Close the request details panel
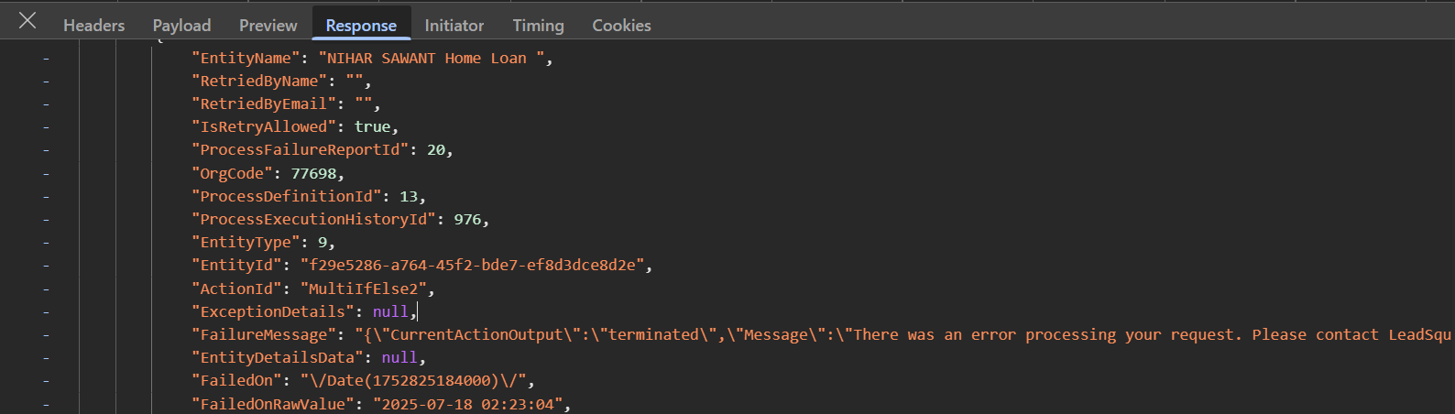This screenshot has height=414, width=1455. pyautogui.click(x=27, y=20)
